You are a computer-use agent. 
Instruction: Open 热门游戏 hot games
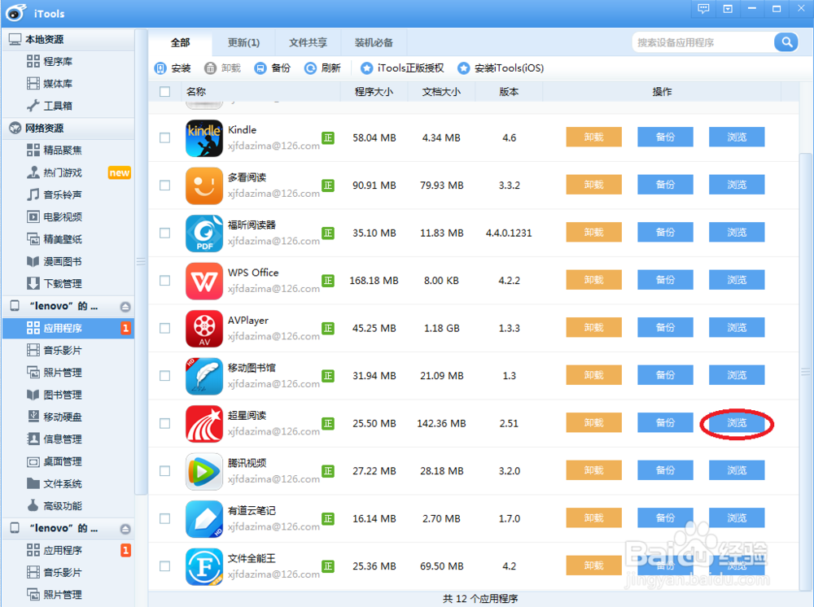click(62, 172)
